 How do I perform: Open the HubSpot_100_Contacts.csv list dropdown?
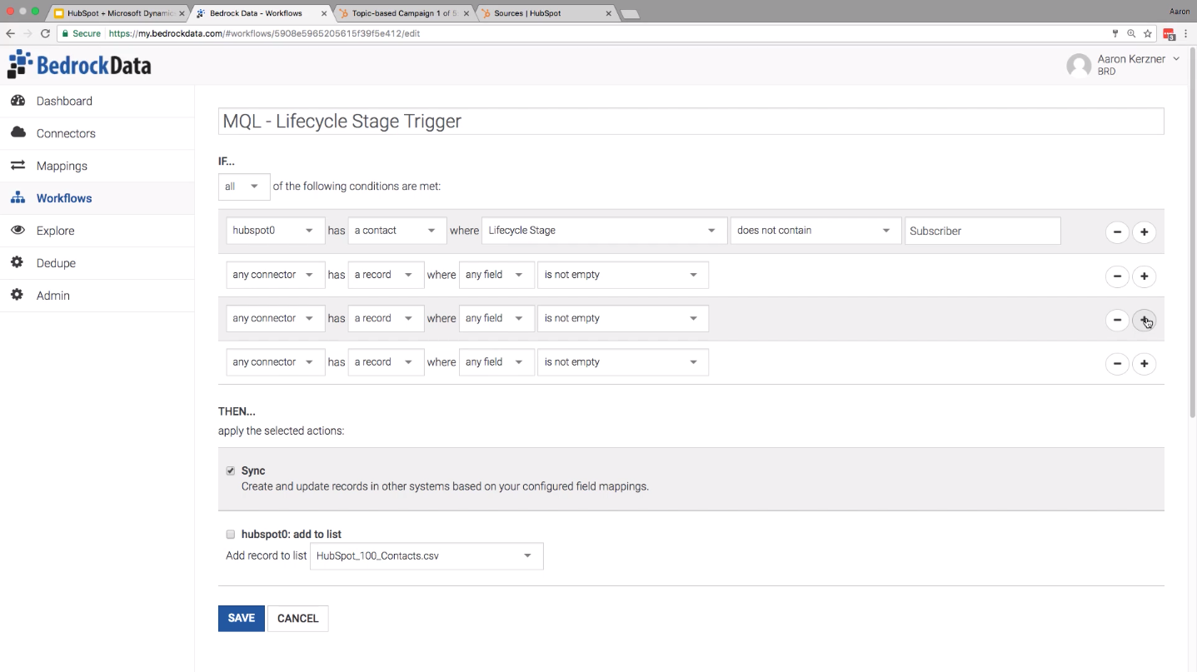tap(426, 556)
